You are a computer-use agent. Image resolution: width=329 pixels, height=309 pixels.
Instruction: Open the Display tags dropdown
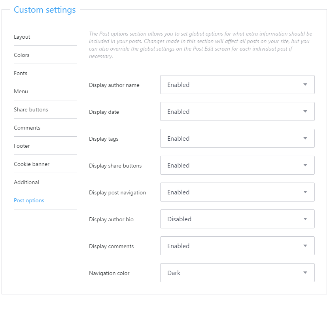click(237, 138)
